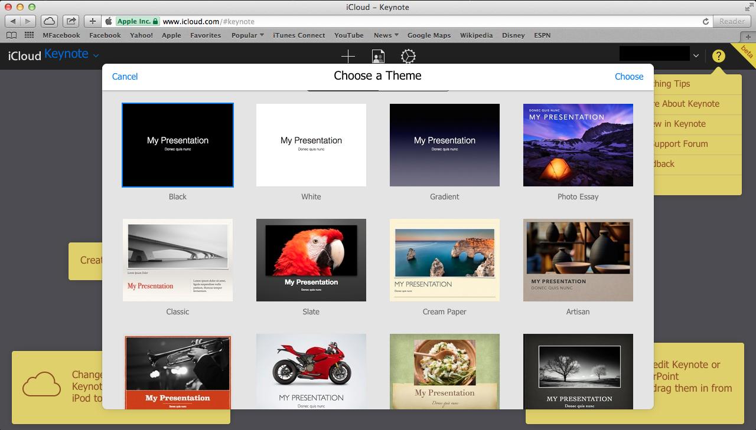This screenshot has height=430, width=756.
Task: Open the News bookmarks dropdown
Action: coord(386,35)
